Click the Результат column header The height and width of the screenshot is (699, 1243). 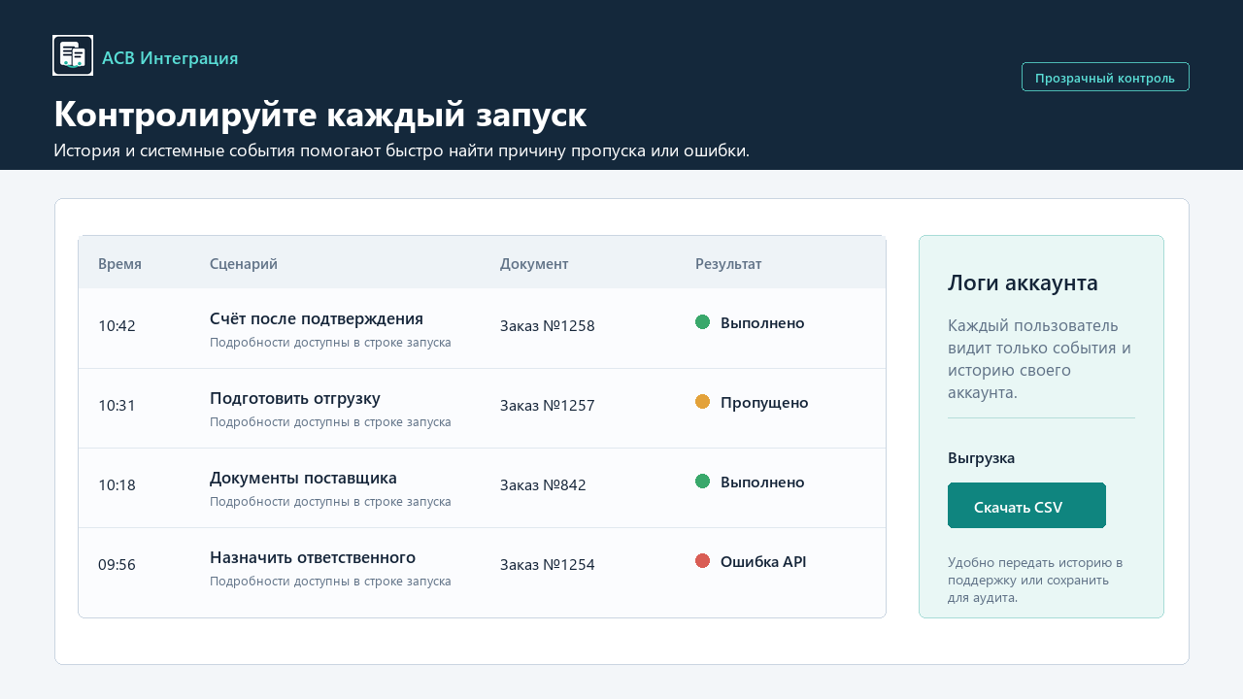pyautogui.click(x=728, y=264)
